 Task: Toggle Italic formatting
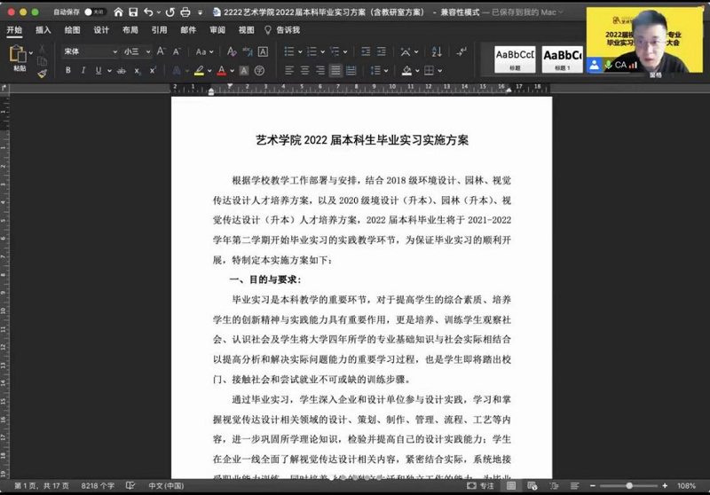pos(83,70)
